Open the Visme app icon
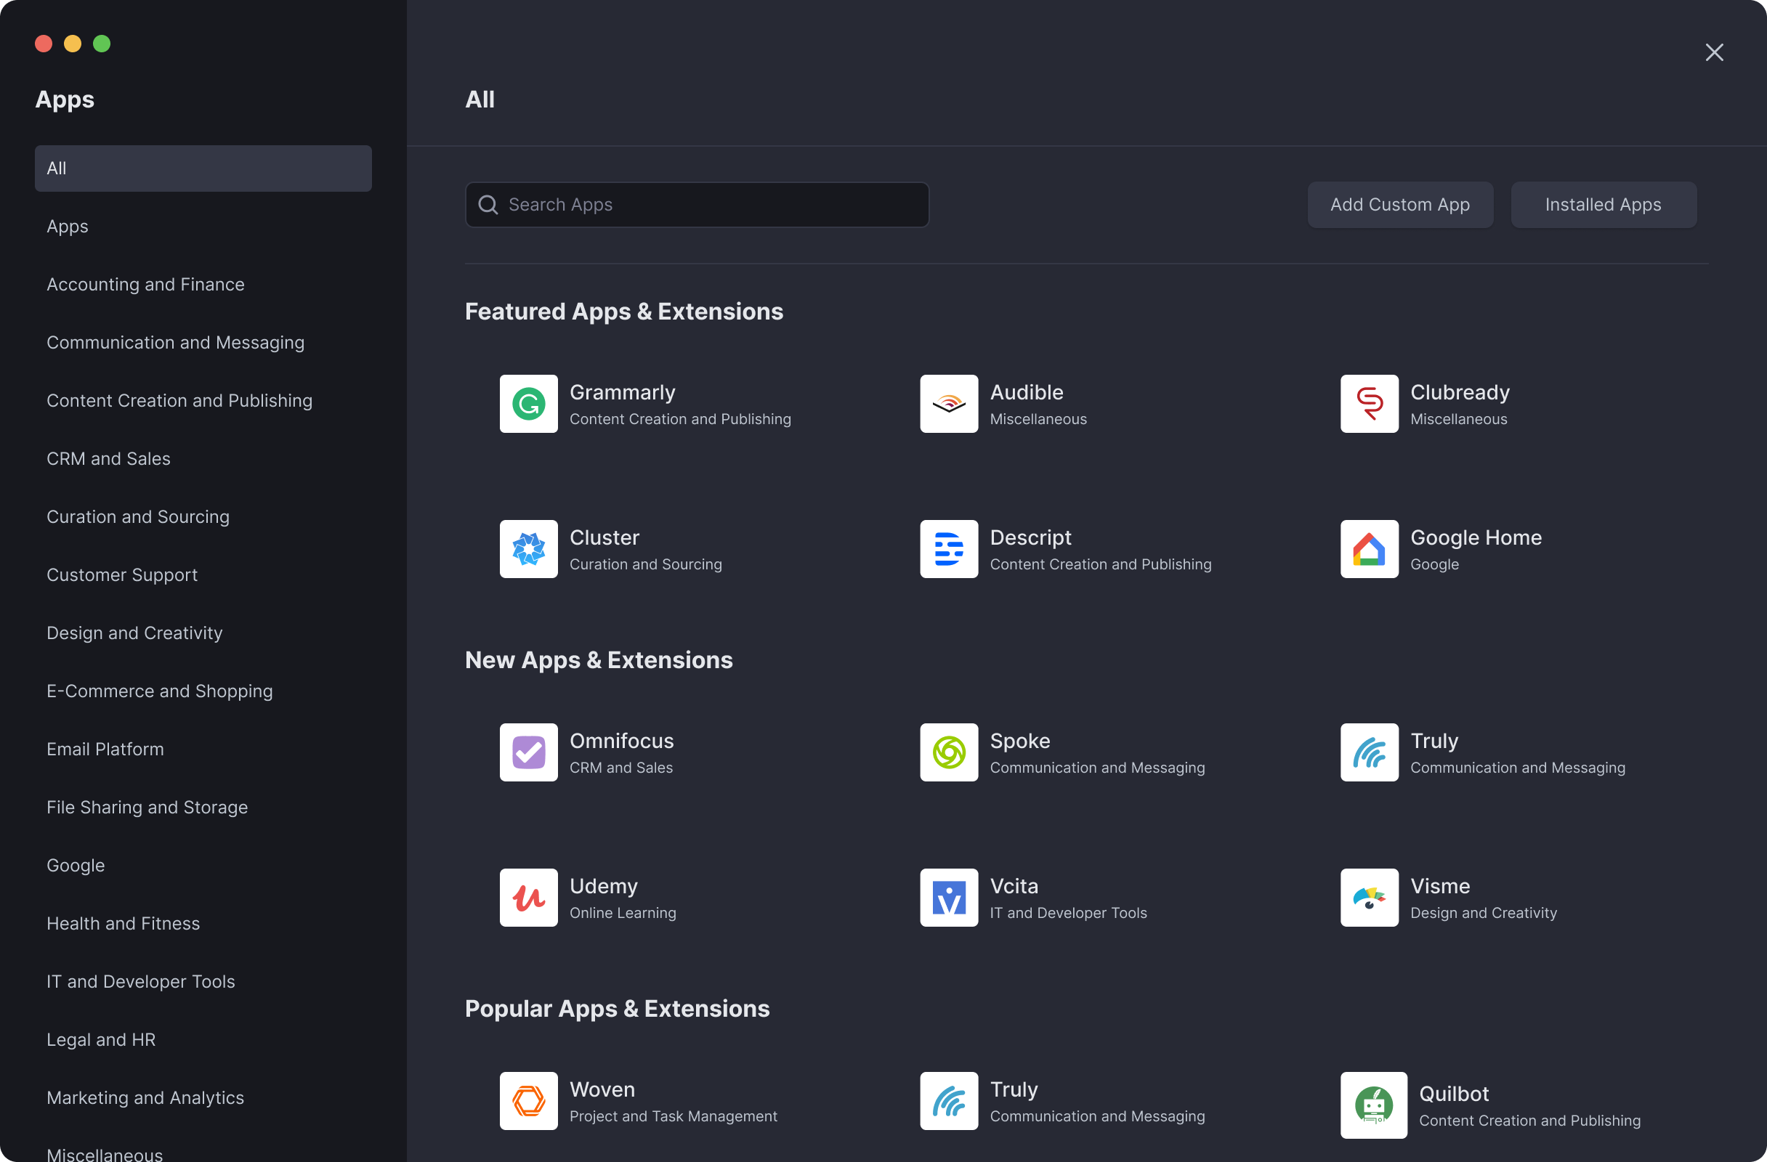 click(1369, 898)
